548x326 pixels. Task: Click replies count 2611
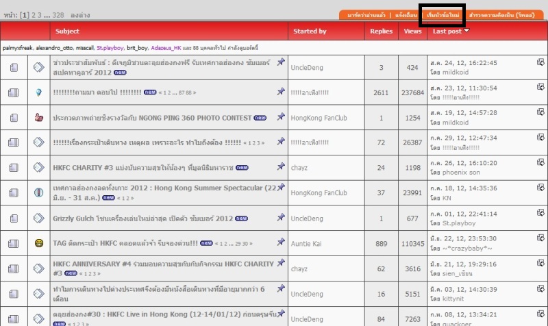click(x=381, y=92)
